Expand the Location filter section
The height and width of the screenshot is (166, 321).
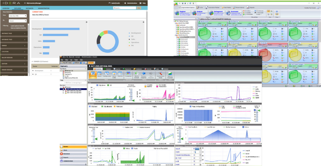(x=14, y=52)
